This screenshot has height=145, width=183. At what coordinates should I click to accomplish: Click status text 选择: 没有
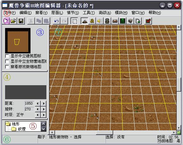pyautogui.click(x=115, y=137)
